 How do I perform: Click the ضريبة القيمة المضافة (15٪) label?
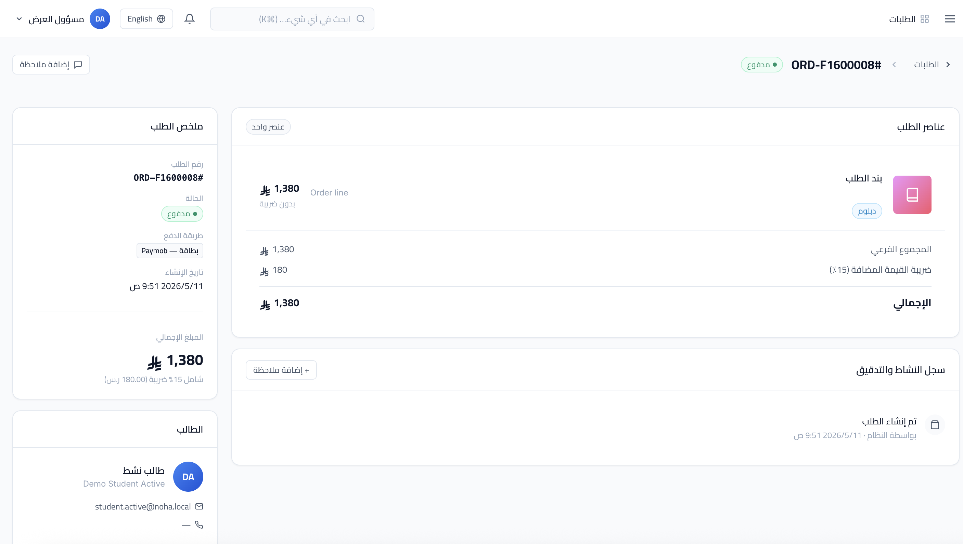(880, 270)
